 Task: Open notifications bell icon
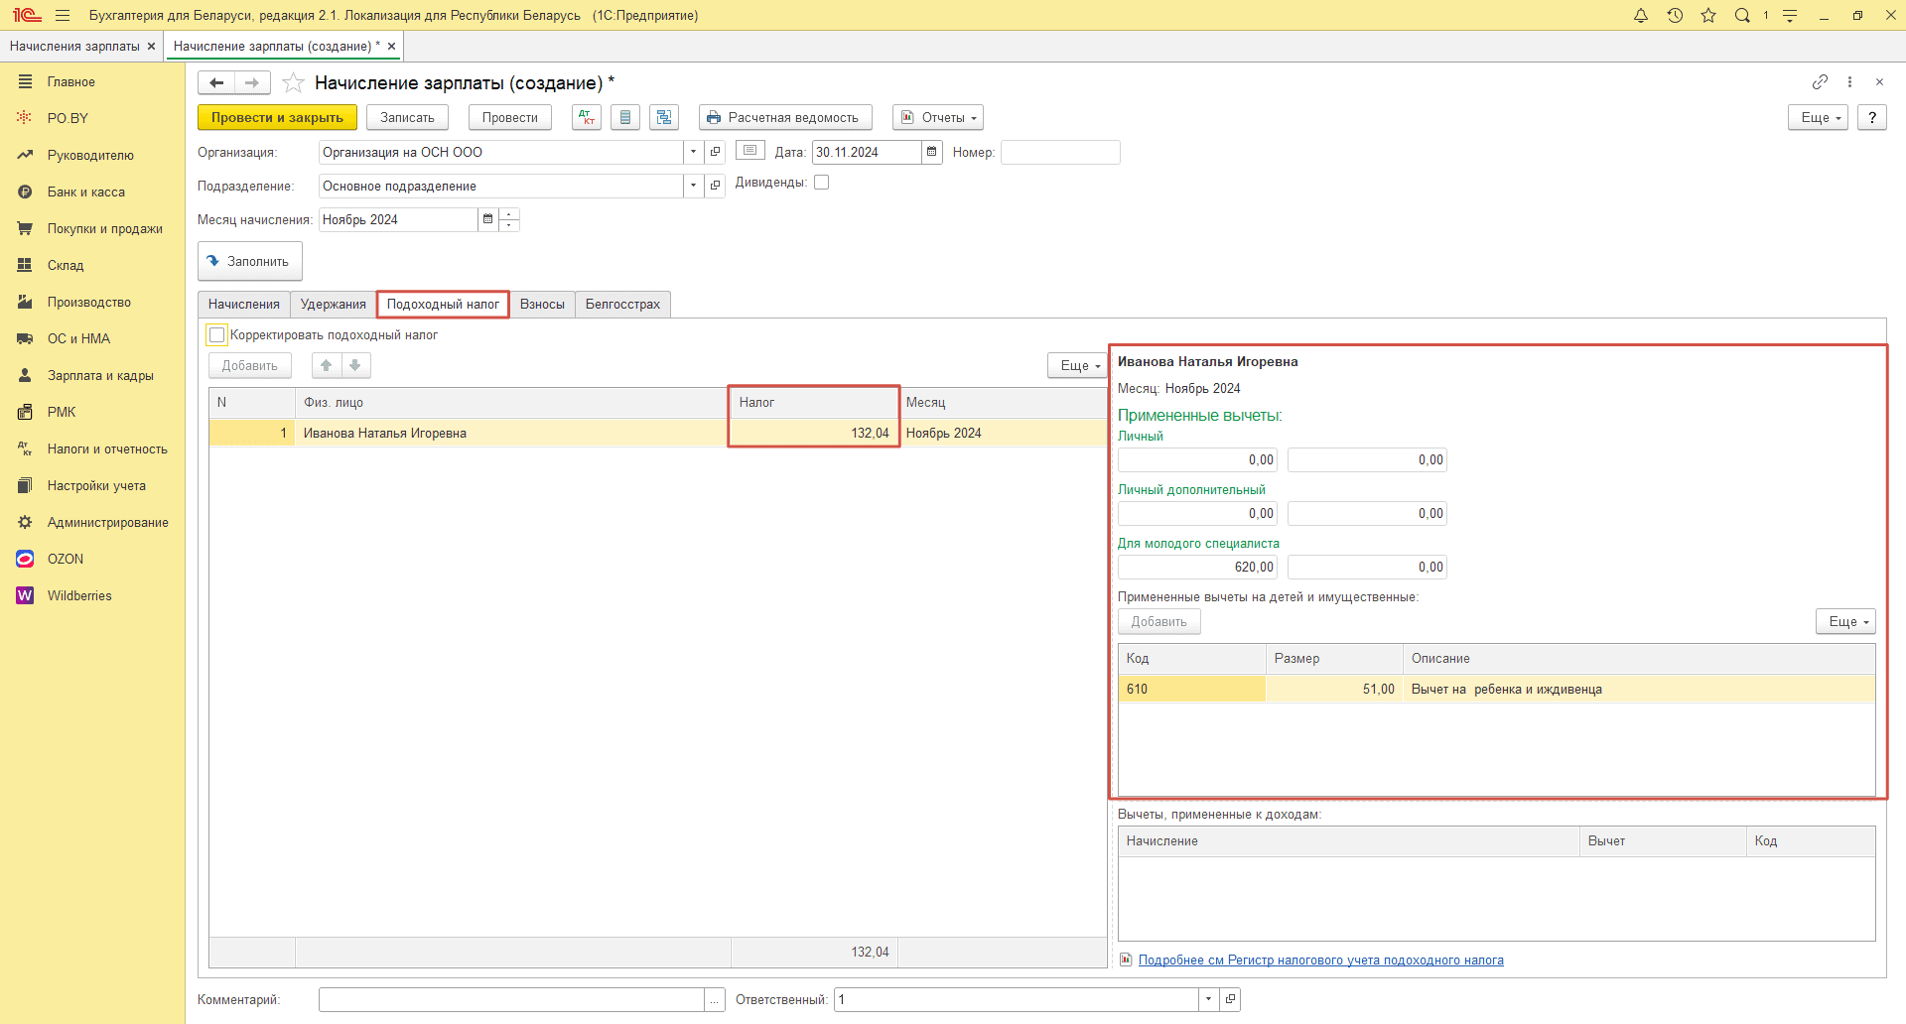[1641, 16]
